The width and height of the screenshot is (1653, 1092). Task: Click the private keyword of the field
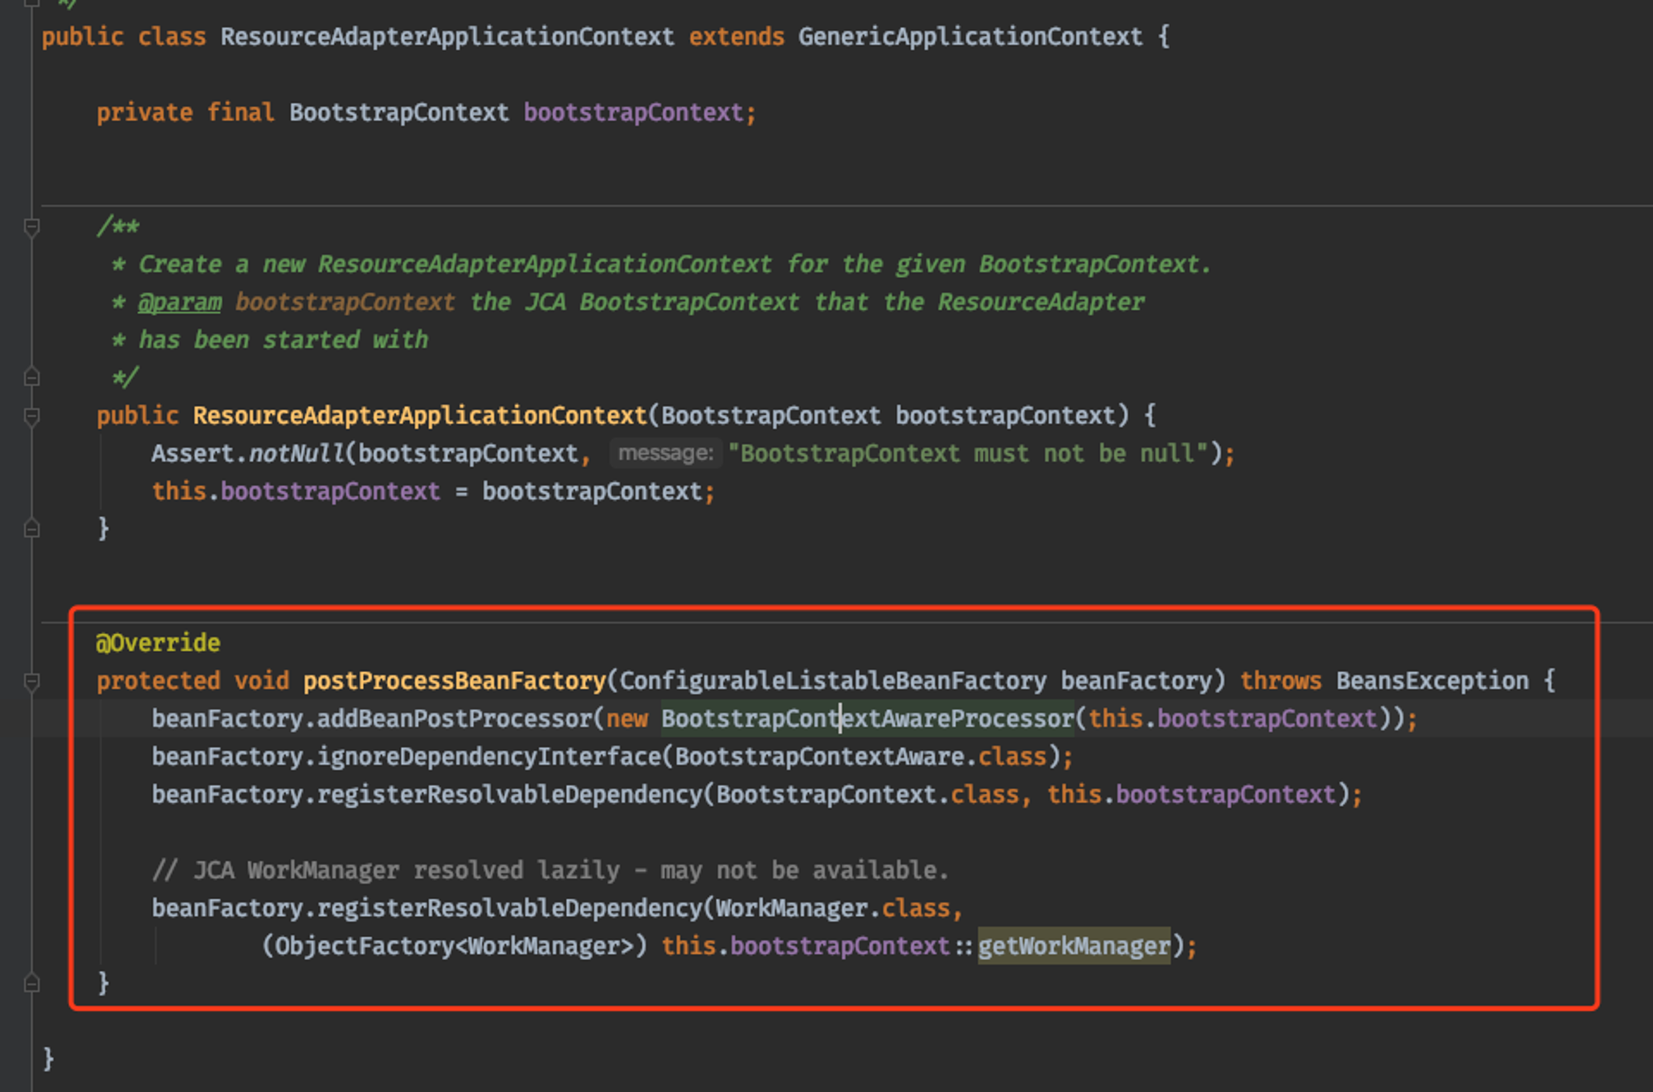point(145,112)
